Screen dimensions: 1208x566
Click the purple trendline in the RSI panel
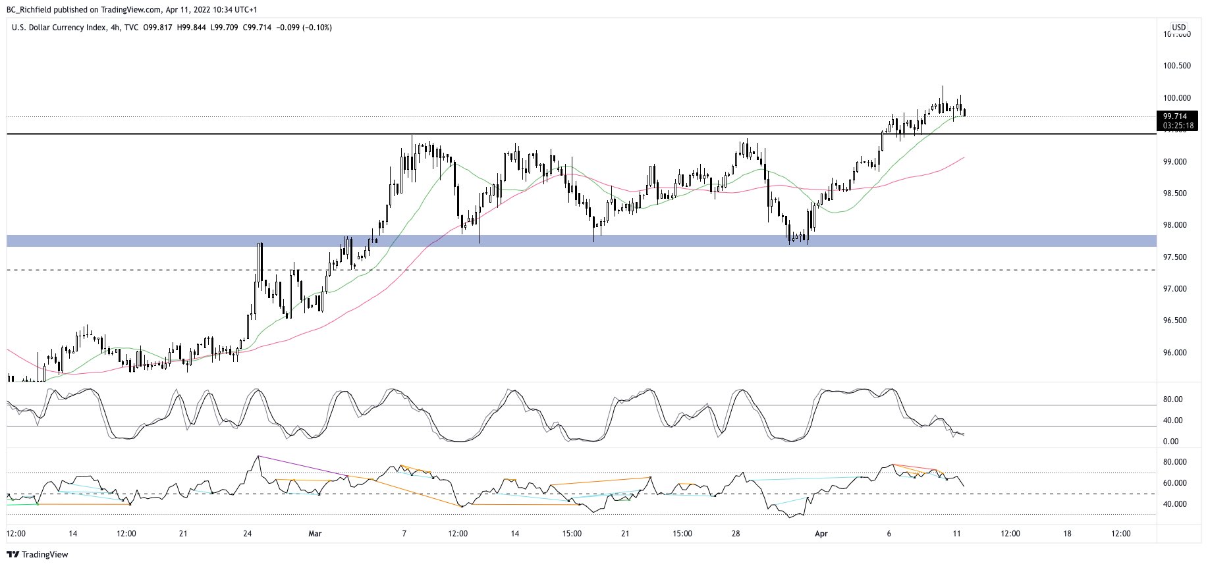[303, 466]
